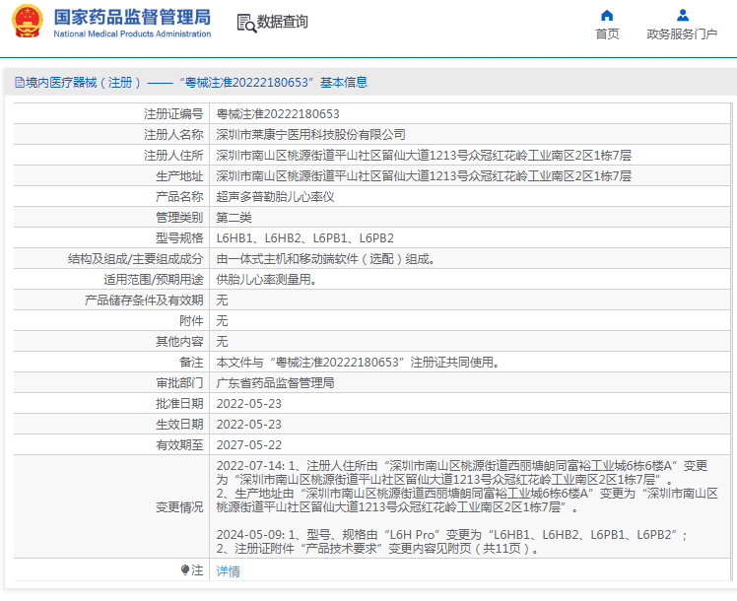The width and height of the screenshot is (737, 601).
Task: Click the 其他内容 label
Action: point(179,342)
